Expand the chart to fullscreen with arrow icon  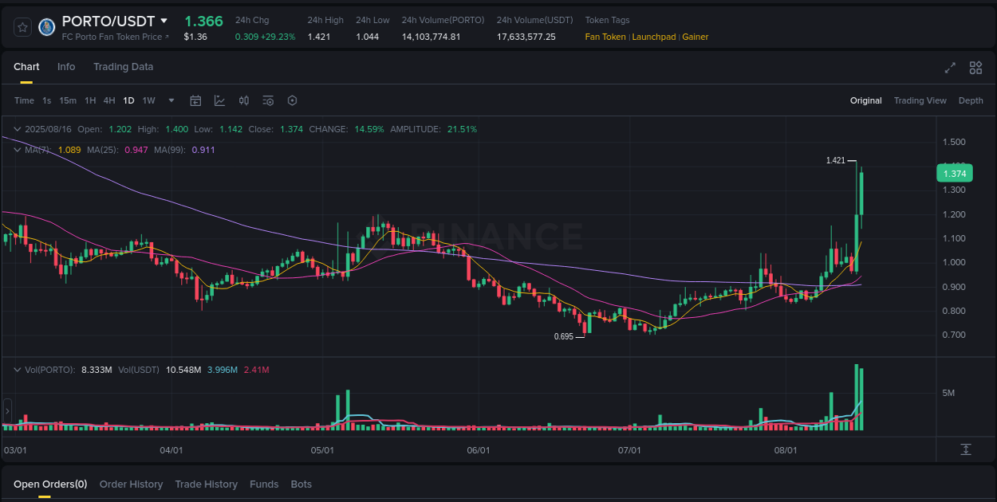tap(950, 69)
